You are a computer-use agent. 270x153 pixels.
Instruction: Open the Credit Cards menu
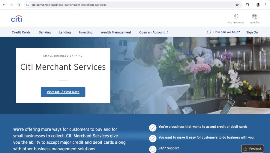(x=21, y=32)
